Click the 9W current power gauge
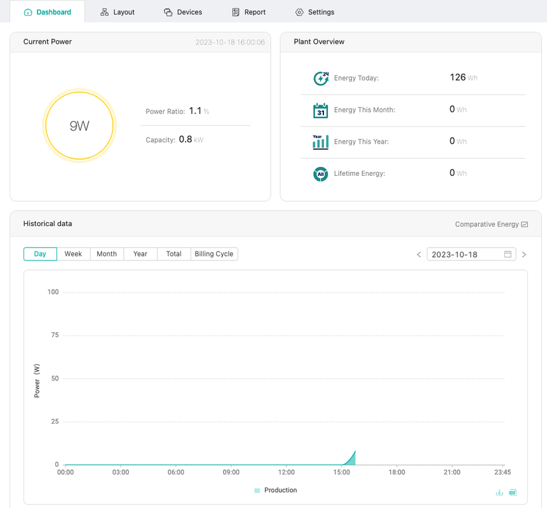Screen dimensions: 547x508 [x=79, y=126]
